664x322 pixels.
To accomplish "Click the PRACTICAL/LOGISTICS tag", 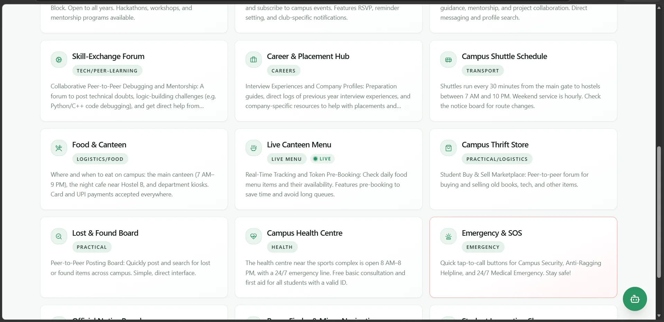I will tap(497, 159).
